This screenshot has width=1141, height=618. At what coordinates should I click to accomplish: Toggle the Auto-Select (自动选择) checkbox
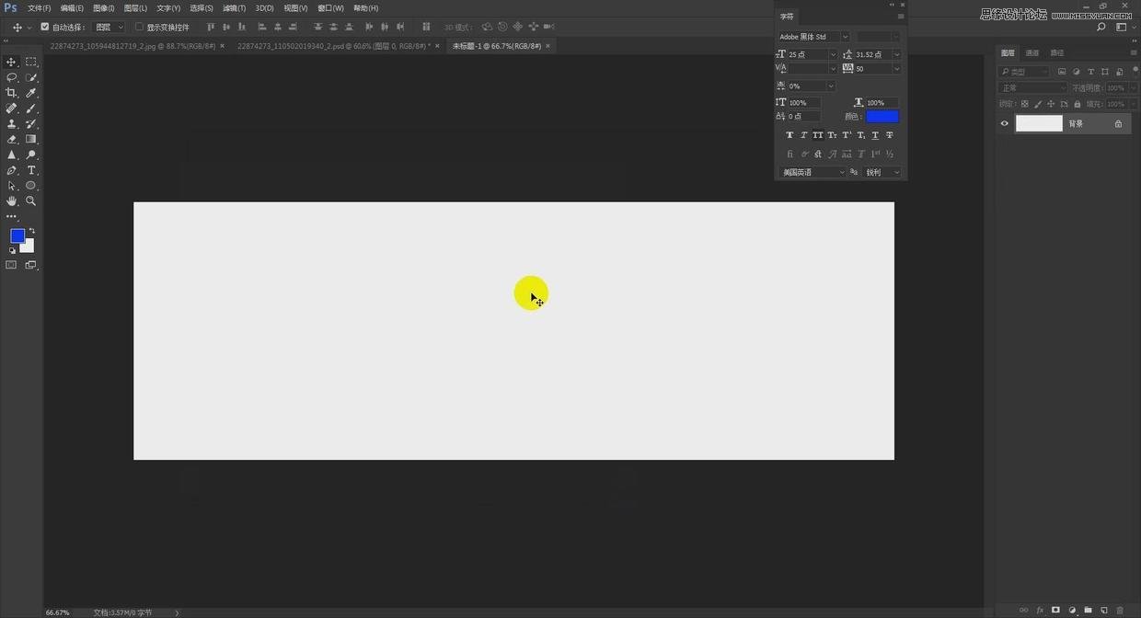click(x=45, y=27)
